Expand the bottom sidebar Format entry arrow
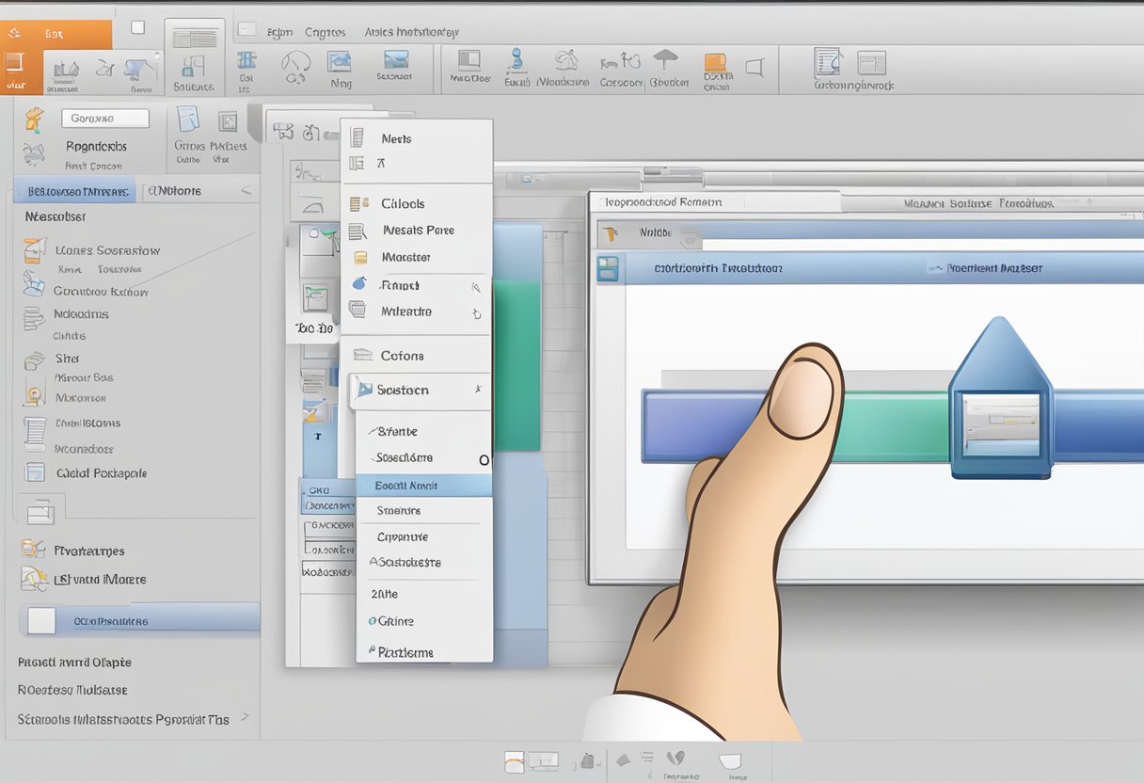Image resolution: width=1144 pixels, height=783 pixels. pos(246,717)
